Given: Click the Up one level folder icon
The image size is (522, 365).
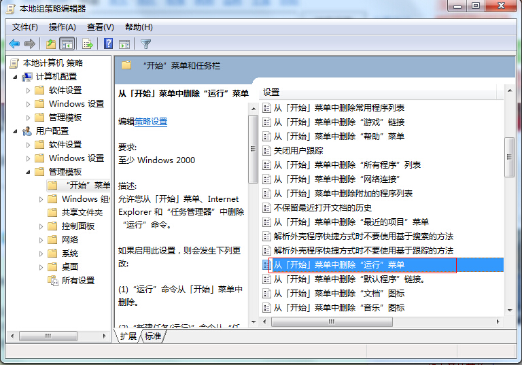Looking at the screenshot, I should (x=51, y=44).
